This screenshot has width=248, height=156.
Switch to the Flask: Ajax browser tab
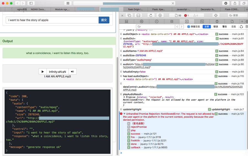coord(158,9)
